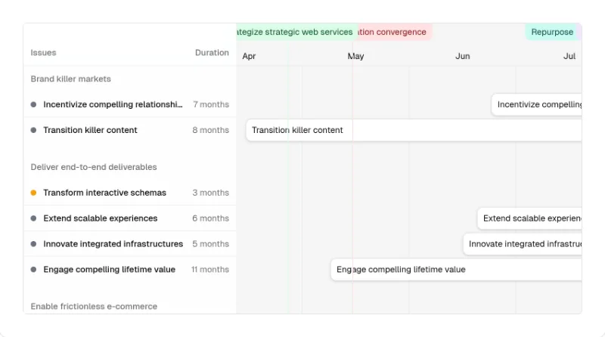Click the 8 months duration value
This screenshot has width=605, height=337.
click(211, 130)
